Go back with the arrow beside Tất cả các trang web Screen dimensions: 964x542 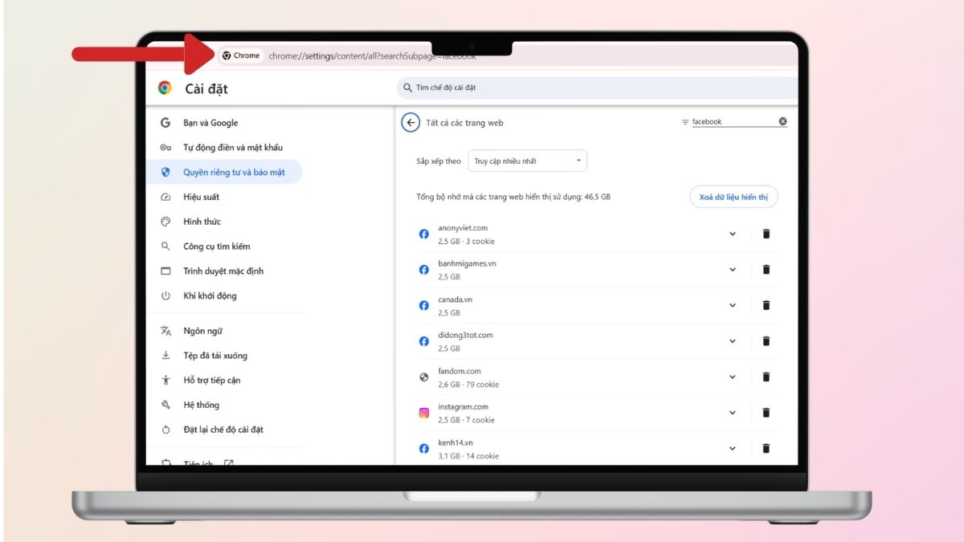[411, 123]
